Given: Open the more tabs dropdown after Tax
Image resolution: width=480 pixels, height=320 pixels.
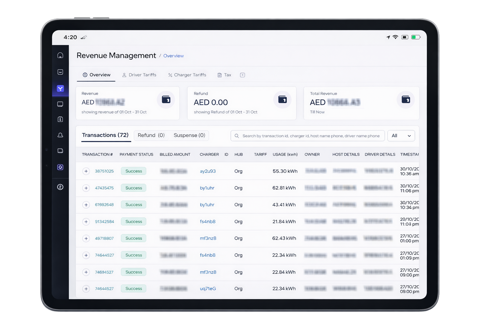Looking at the screenshot, I should [x=242, y=75].
